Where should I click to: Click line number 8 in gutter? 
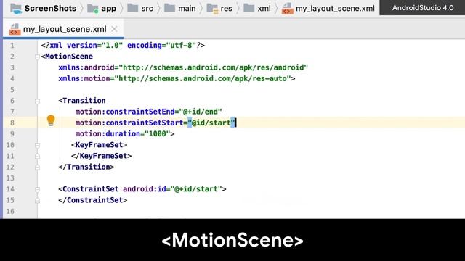point(12,123)
